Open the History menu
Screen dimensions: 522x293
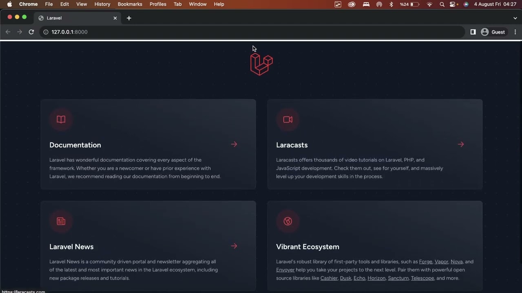pyautogui.click(x=102, y=4)
